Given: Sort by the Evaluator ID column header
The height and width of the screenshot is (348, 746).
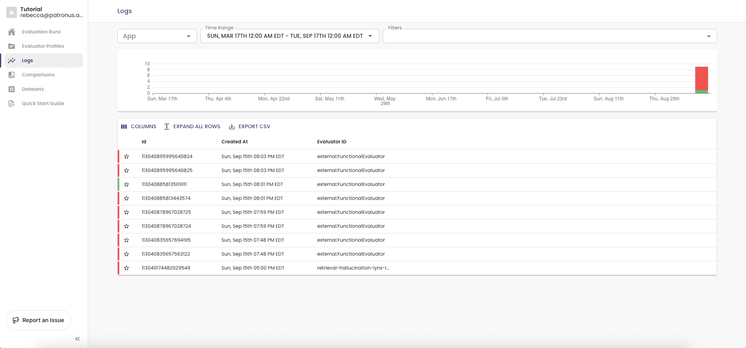Looking at the screenshot, I should pyautogui.click(x=332, y=142).
